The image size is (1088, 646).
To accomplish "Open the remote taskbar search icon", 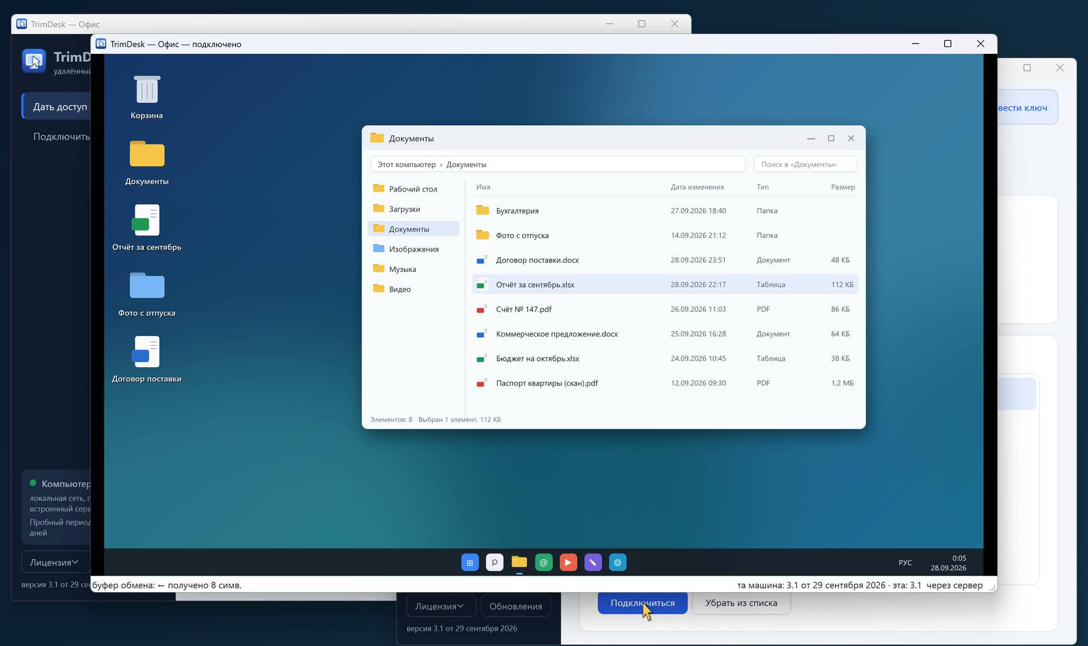I will (x=495, y=563).
